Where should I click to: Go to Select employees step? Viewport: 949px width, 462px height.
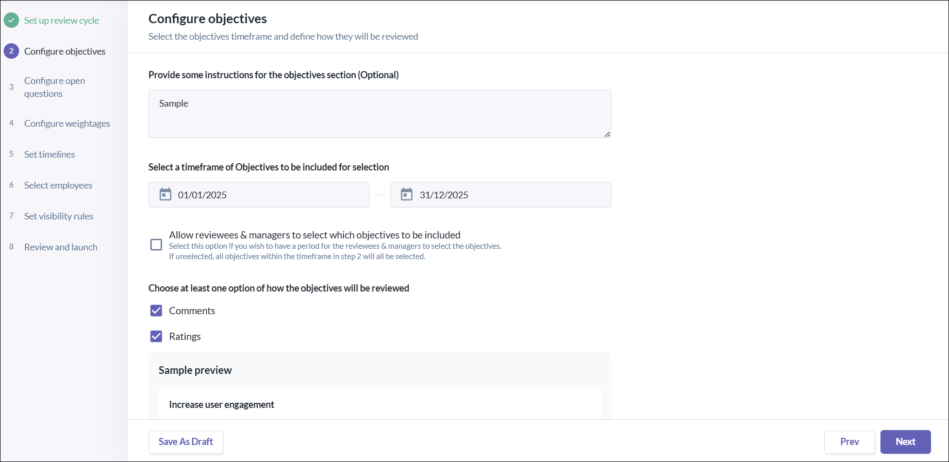(58, 185)
